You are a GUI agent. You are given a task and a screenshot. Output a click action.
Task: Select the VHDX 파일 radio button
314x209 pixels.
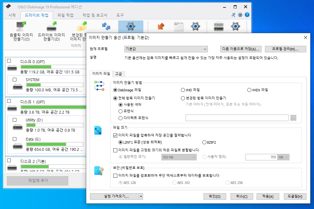pos(249,90)
